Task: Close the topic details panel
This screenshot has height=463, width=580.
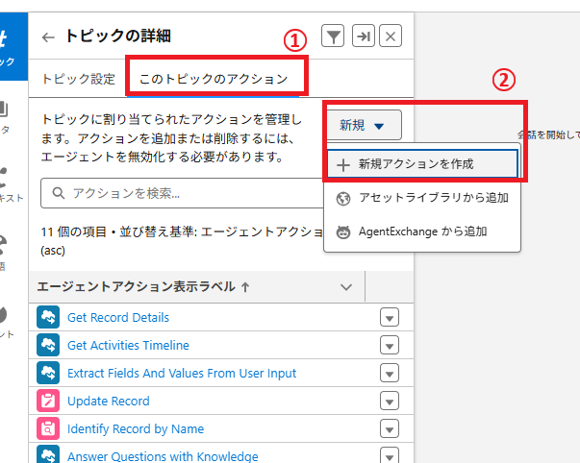Action: pyautogui.click(x=390, y=37)
